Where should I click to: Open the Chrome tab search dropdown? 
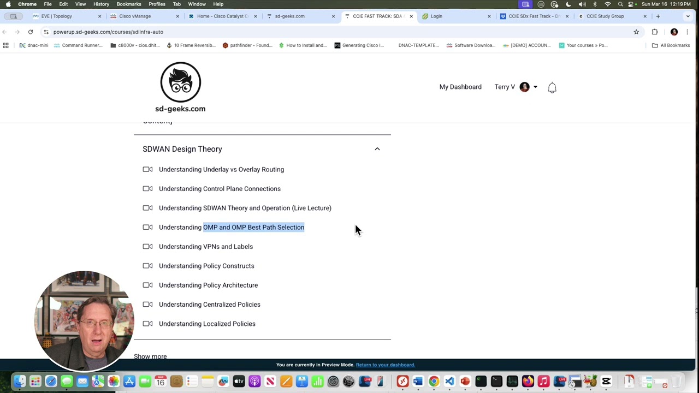(x=688, y=16)
